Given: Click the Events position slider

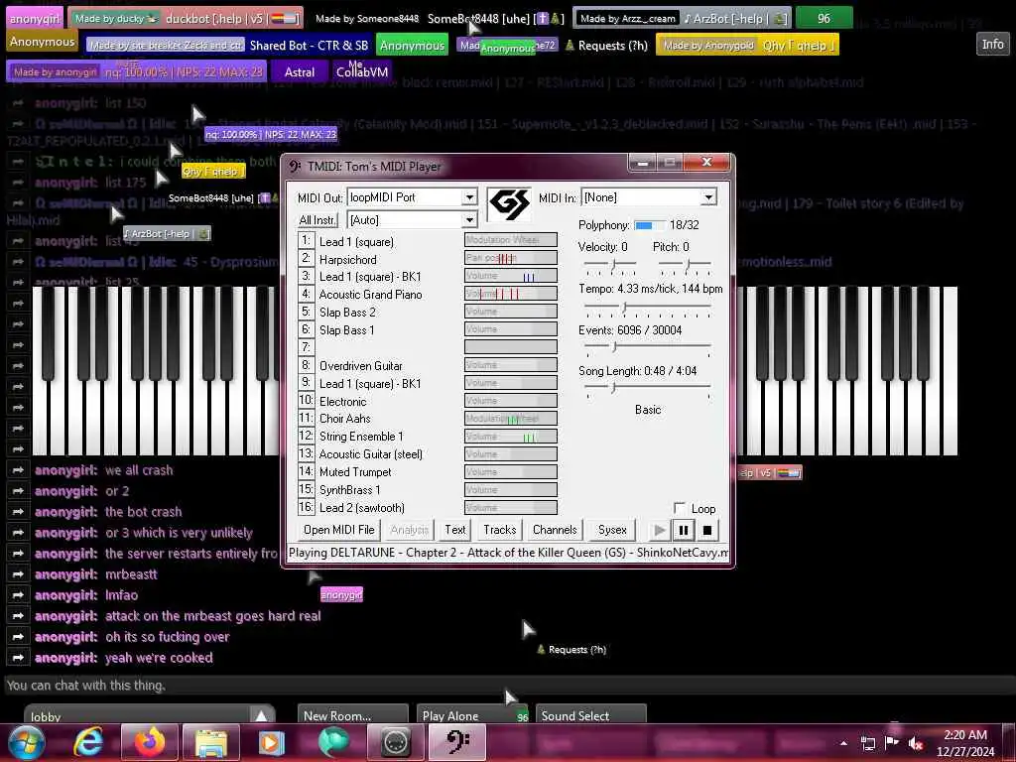Looking at the screenshot, I should coord(647,347).
